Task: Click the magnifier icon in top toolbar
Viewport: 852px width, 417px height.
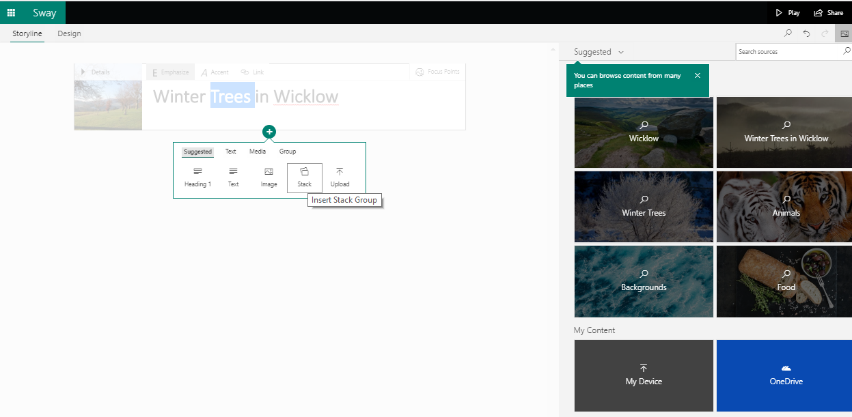Action: point(788,33)
